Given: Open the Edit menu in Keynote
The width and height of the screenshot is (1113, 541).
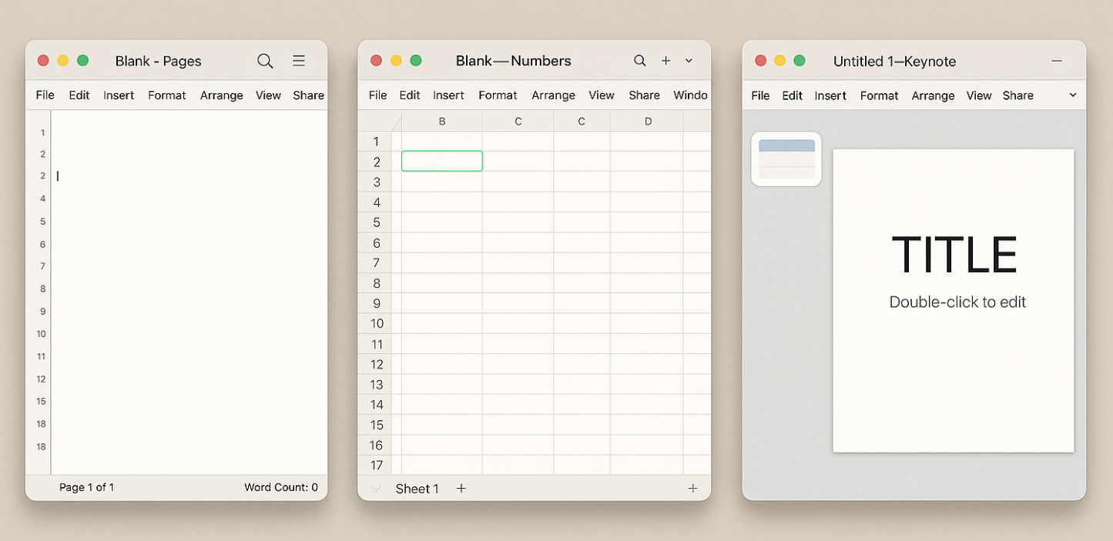Looking at the screenshot, I should point(793,95).
